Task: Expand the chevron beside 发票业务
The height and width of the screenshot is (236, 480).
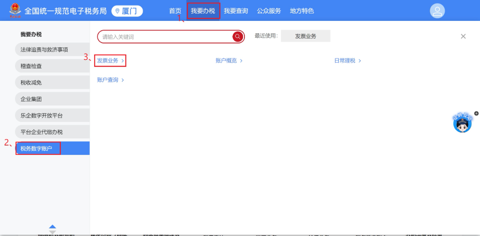Action: coord(123,61)
